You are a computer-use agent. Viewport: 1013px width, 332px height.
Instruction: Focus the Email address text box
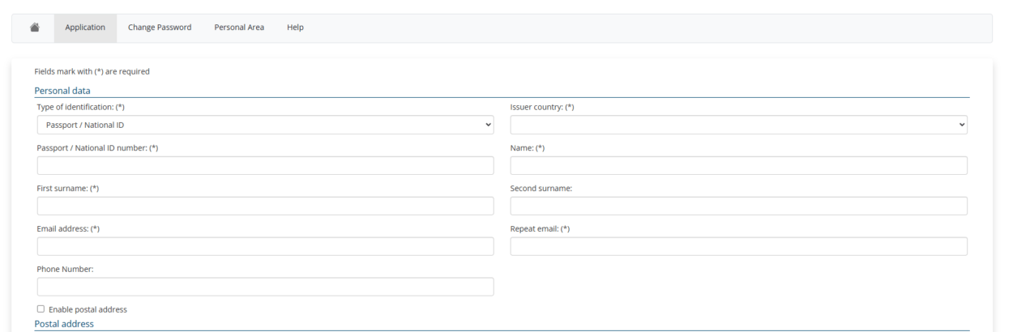[265, 246]
